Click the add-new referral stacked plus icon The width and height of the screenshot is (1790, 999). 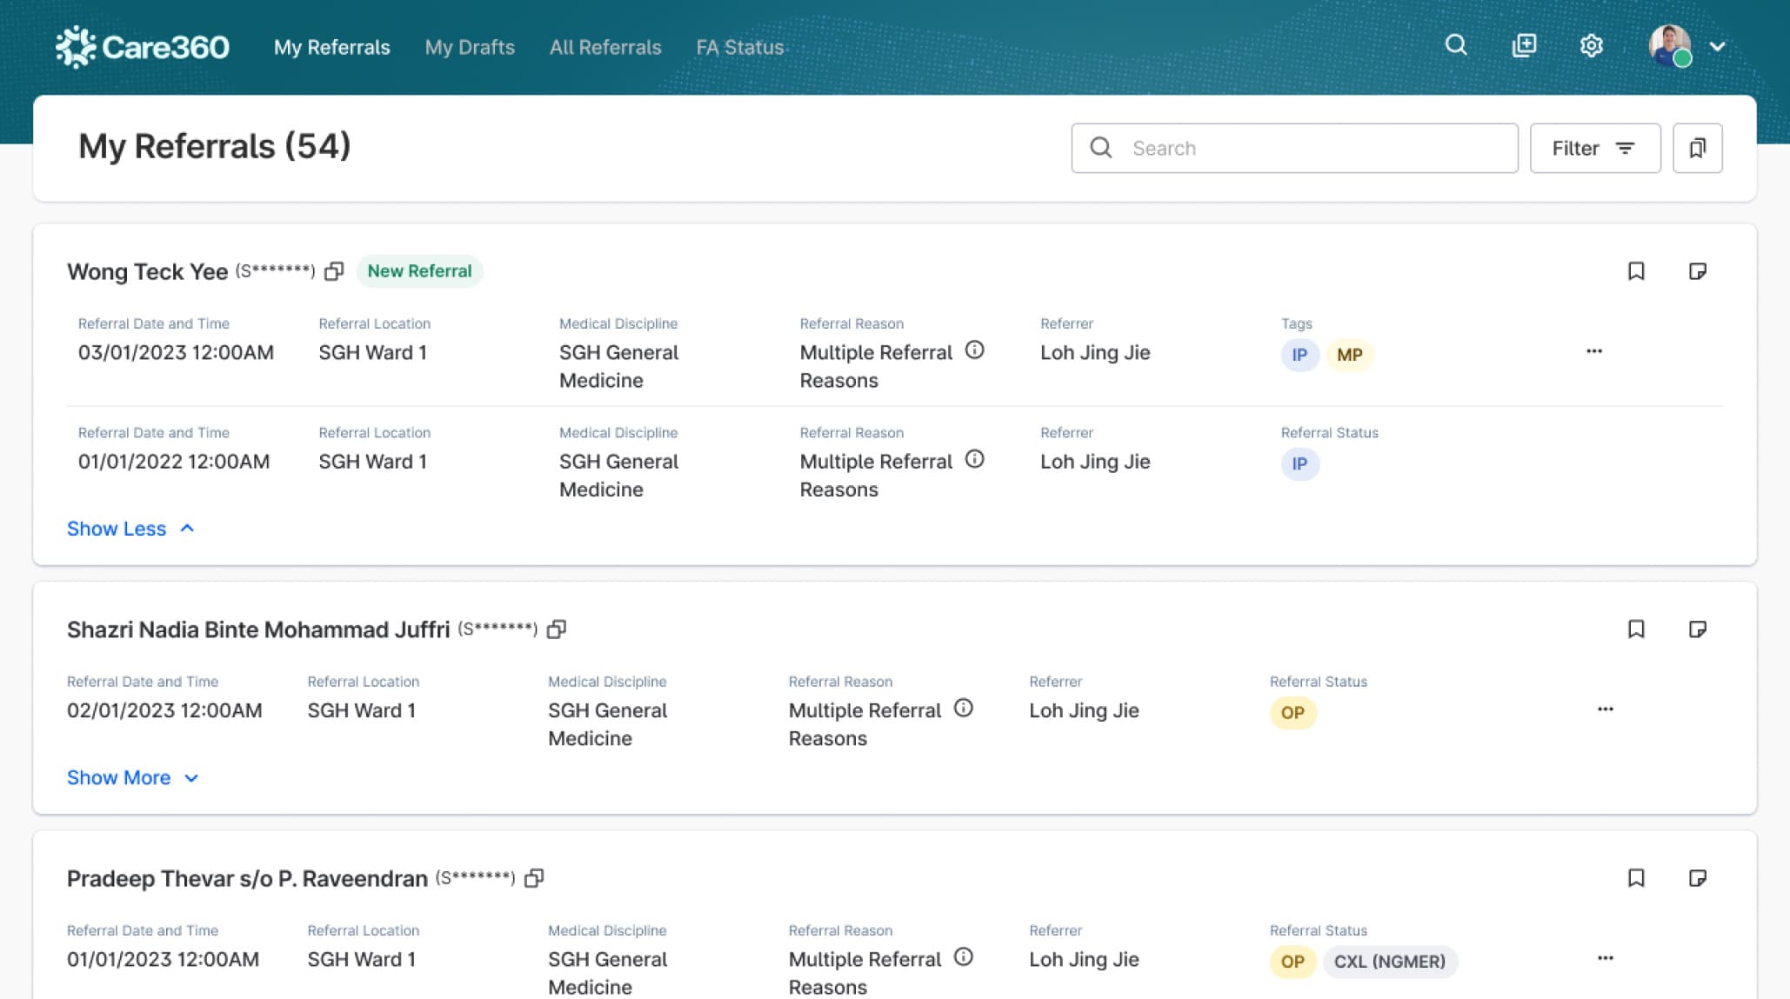[1524, 45]
